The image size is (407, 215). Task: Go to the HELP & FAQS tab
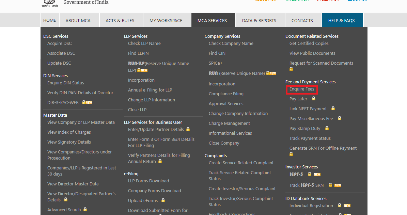click(x=341, y=20)
